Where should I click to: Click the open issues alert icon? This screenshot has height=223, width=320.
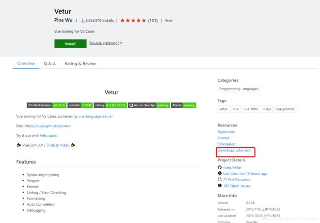pyautogui.click(x=220, y=186)
